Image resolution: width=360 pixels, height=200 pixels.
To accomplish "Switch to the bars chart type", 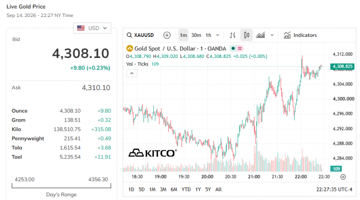I will (232, 35).
